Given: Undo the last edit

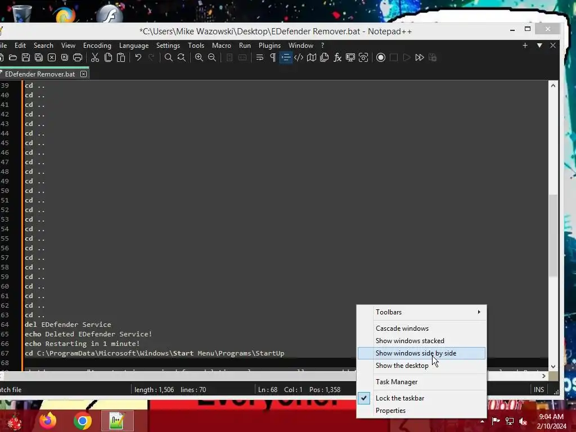Looking at the screenshot, I should pyautogui.click(x=138, y=58).
